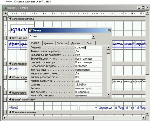Select the краски title label in report header
This screenshot has height=121, width=150.
[x=19, y=29]
